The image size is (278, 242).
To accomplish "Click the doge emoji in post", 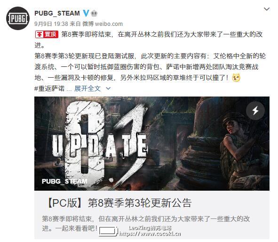I will tap(236, 78).
